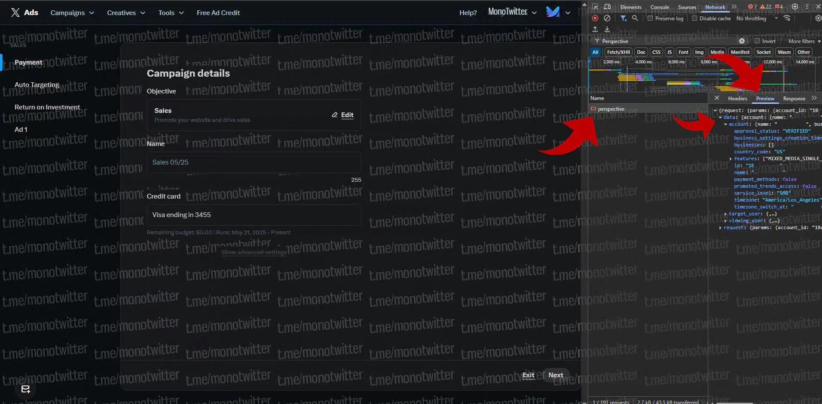
Task: Expand the target_user object
Action: coord(726,214)
